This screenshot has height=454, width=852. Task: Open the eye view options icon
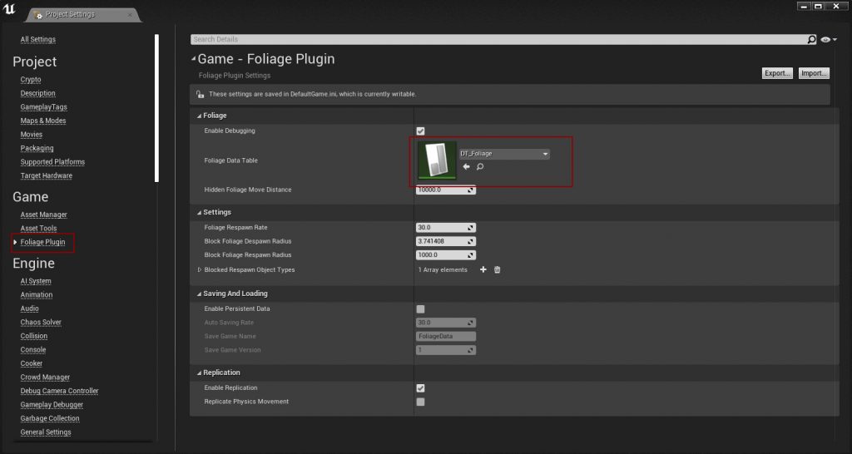tap(829, 40)
